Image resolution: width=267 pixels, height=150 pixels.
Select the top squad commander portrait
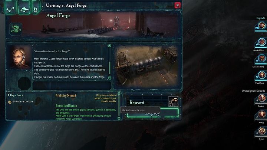tap(261, 26)
